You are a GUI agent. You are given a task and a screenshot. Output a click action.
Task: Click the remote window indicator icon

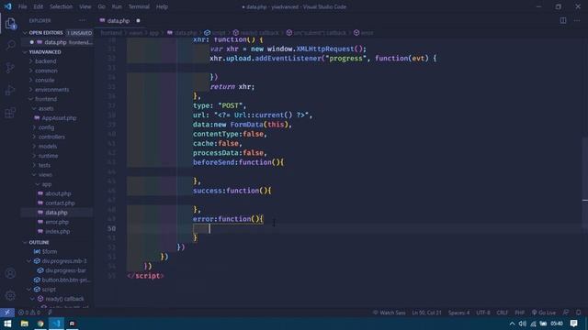[x=7, y=313]
